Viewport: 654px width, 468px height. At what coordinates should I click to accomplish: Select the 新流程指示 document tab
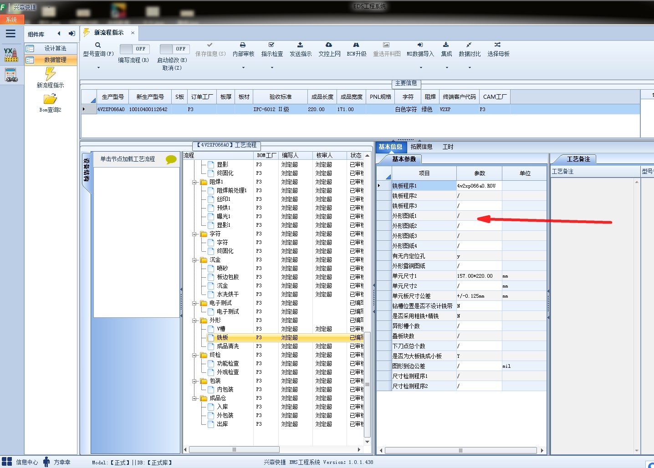pyautogui.click(x=108, y=33)
